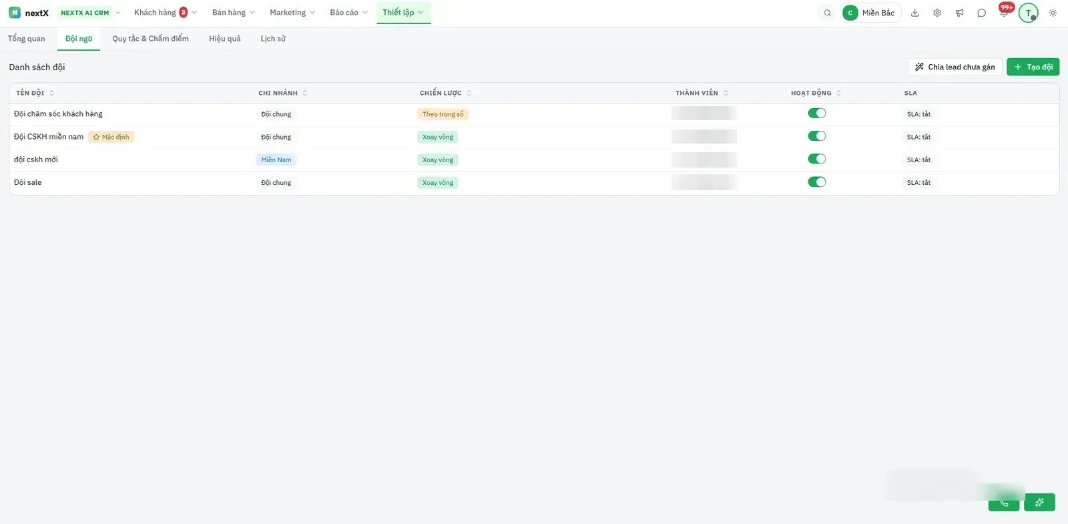1068x524 pixels.
Task: Sort by CHI NHÁNH column arrows
Action: (305, 93)
